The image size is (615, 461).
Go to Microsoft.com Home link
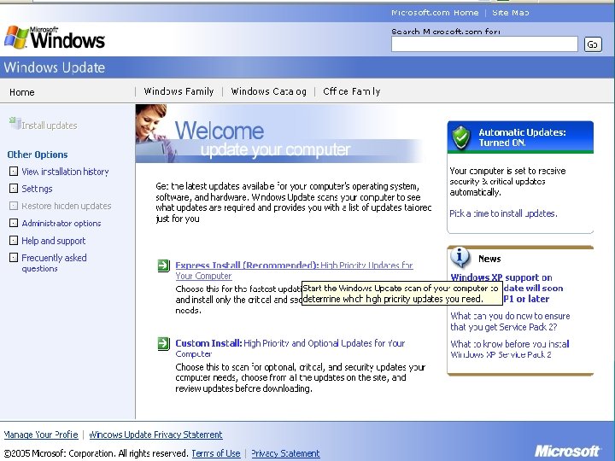435,13
